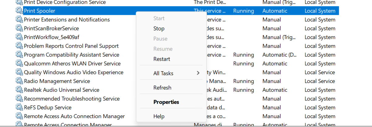Select Quality Windows Audio Video Experience service
Image resolution: width=372 pixels, height=127 pixels.
tap(74, 72)
